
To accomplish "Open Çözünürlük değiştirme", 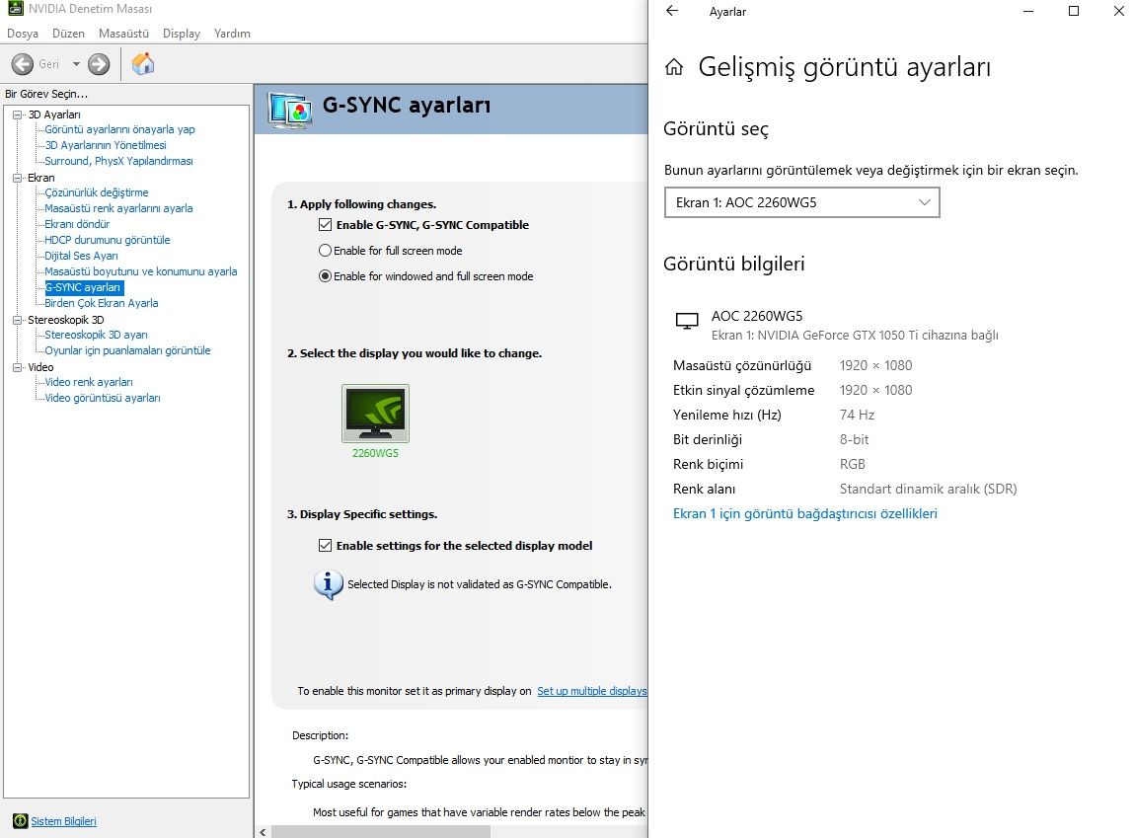I will 96,192.
